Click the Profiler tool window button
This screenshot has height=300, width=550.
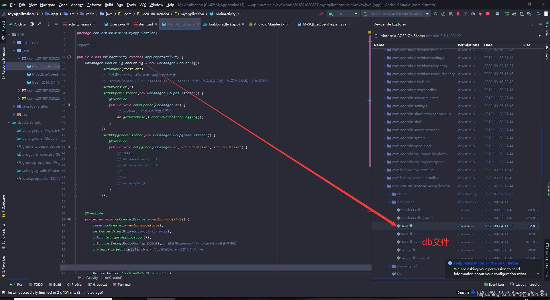(75, 285)
